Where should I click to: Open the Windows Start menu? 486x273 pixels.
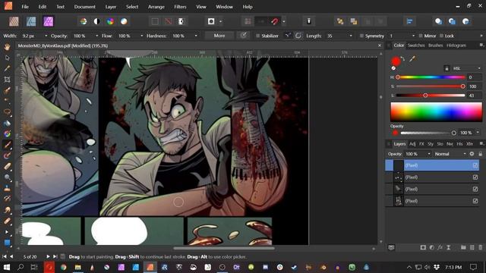(x=7, y=267)
